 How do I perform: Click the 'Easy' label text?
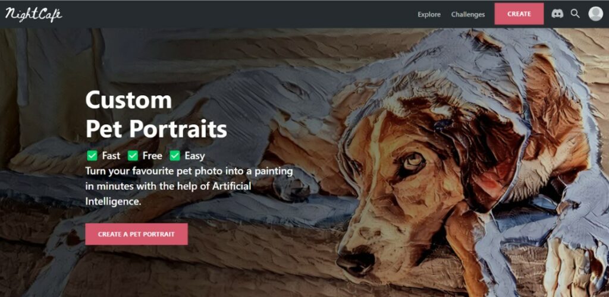[x=194, y=156]
